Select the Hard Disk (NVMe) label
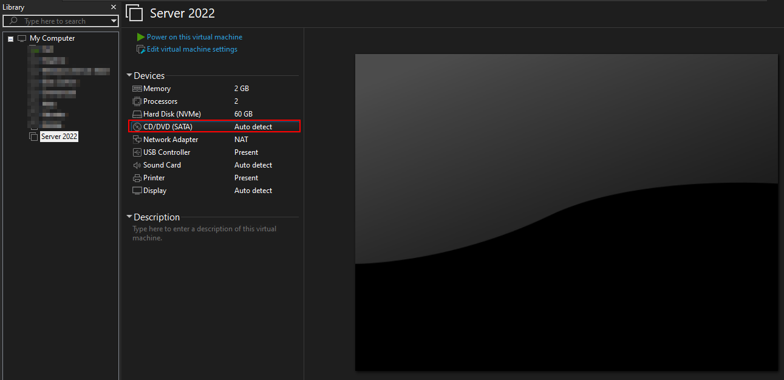Image resolution: width=784 pixels, height=380 pixels. click(172, 114)
